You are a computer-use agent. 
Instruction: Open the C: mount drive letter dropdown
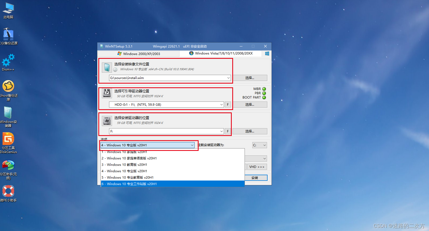pos(260,145)
